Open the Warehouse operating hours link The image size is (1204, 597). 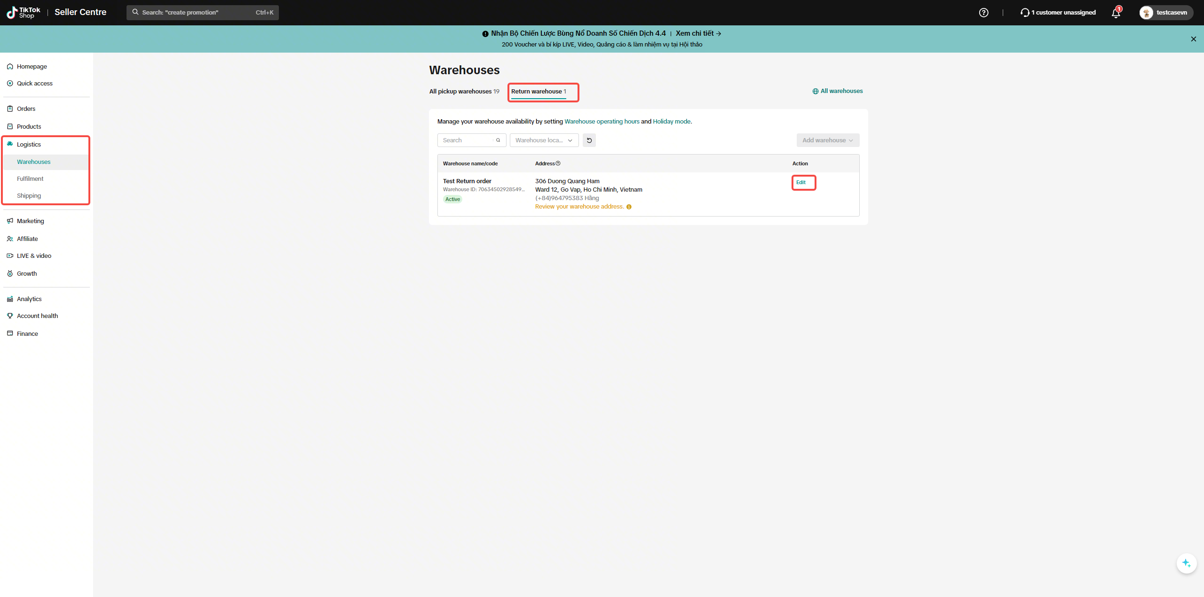pyautogui.click(x=602, y=122)
